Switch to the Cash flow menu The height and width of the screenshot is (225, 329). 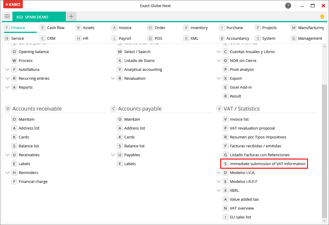[56, 28]
